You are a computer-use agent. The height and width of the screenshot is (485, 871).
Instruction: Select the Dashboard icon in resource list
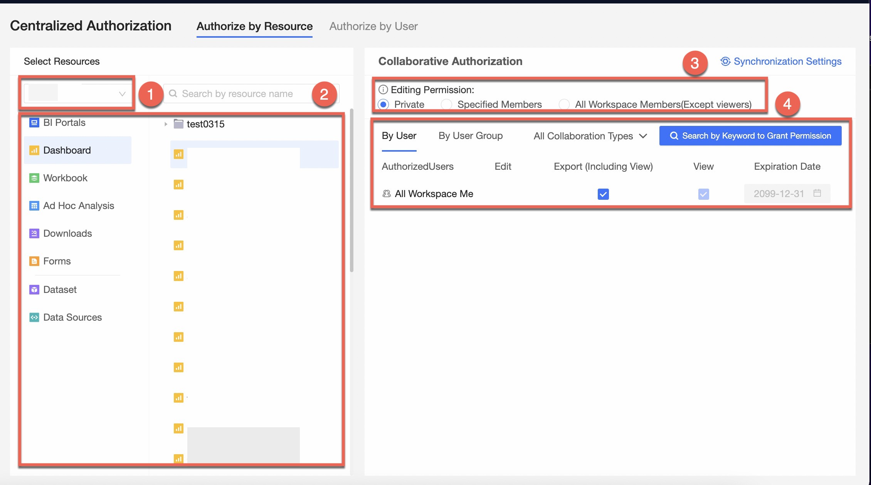(x=34, y=150)
